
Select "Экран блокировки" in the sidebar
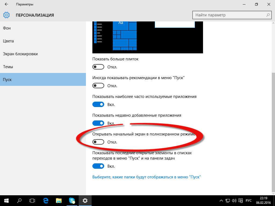click(20, 54)
